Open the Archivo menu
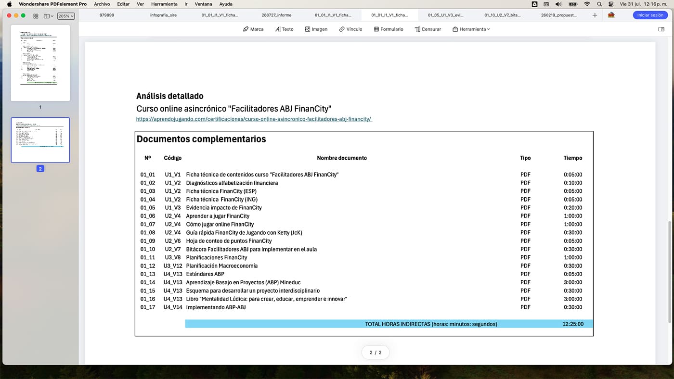 pyautogui.click(x=102, y=4)
